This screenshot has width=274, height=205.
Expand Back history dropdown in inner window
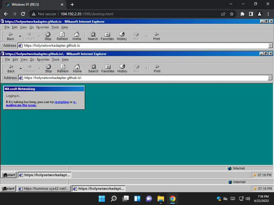(20, 69)
